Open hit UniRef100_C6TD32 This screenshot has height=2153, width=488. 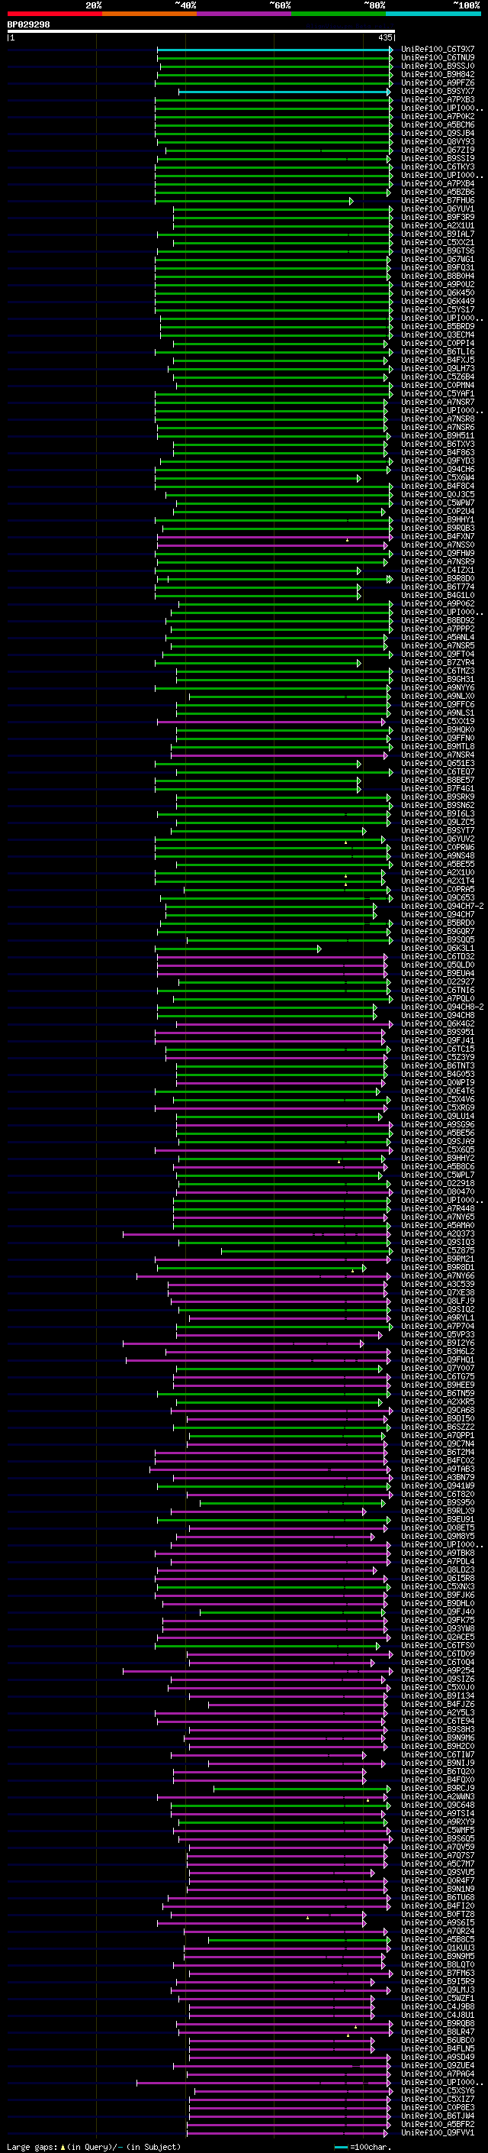437,957
